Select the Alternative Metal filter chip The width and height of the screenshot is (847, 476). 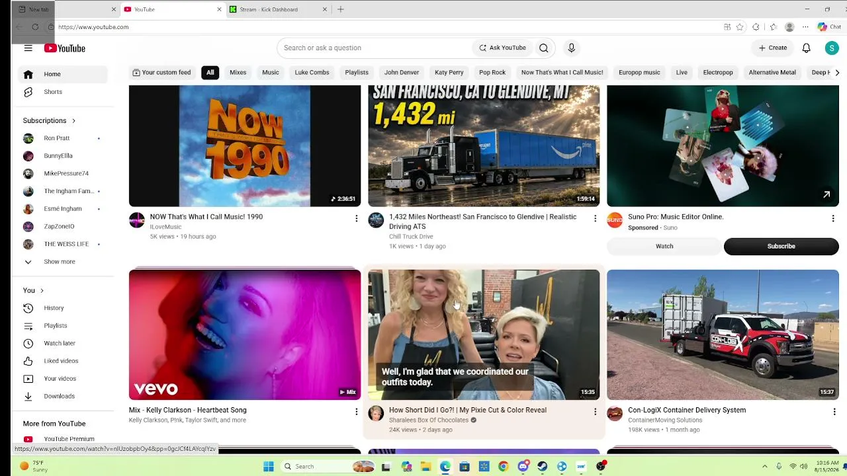(772, 73)
